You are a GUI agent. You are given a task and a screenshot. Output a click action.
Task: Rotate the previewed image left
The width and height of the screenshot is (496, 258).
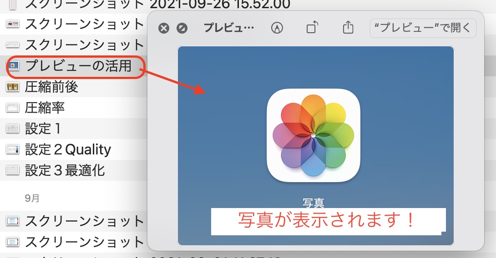coord(312,27)
